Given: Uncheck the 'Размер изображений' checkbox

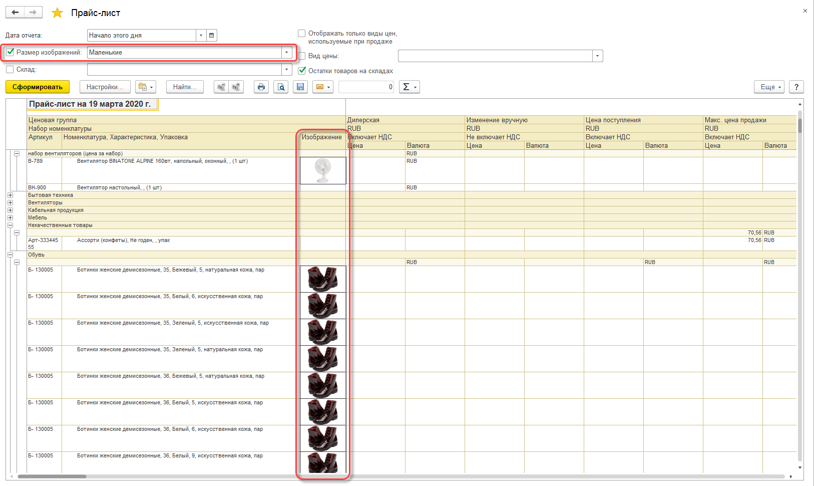Looking at the screenshot, I should (x=10, y=52).
